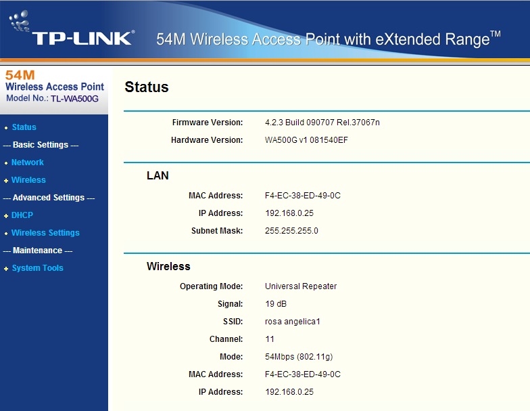Click the bullet icon beside Status

(x=6, y=128)
